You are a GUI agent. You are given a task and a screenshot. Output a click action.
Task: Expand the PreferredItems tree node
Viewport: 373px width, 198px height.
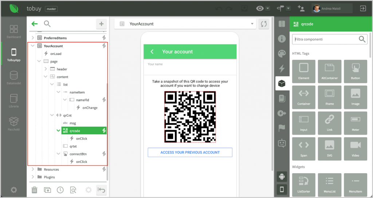33,38
